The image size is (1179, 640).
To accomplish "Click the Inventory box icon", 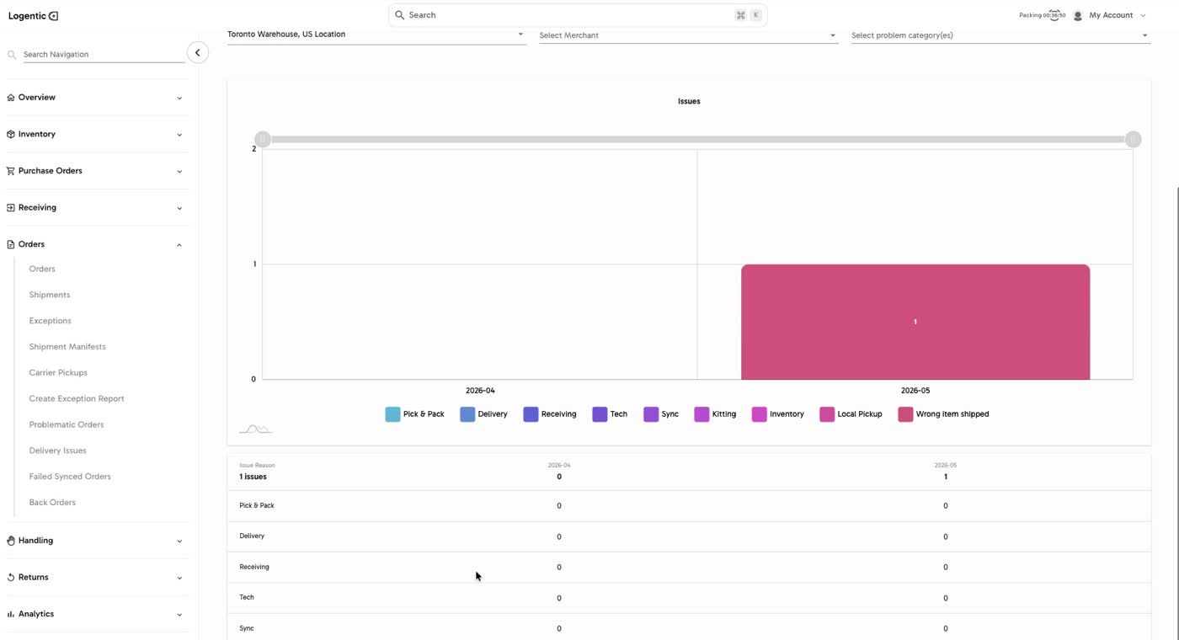I will (11, 134).
